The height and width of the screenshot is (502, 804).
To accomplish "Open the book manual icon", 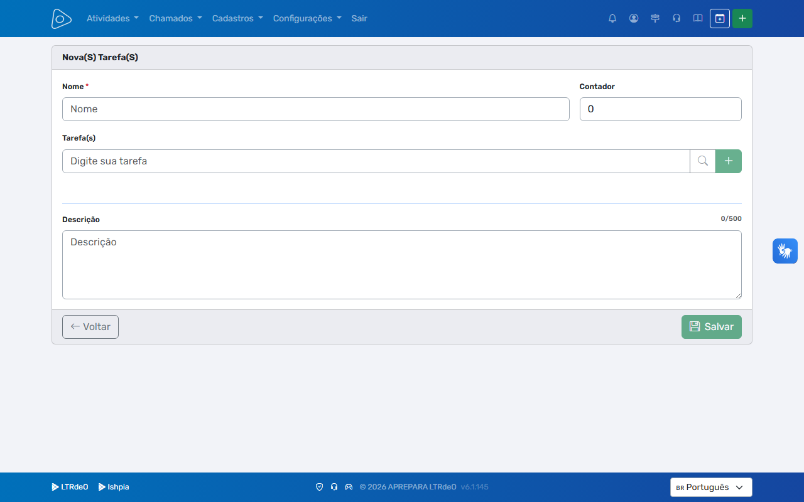I will tap(698, 18).
